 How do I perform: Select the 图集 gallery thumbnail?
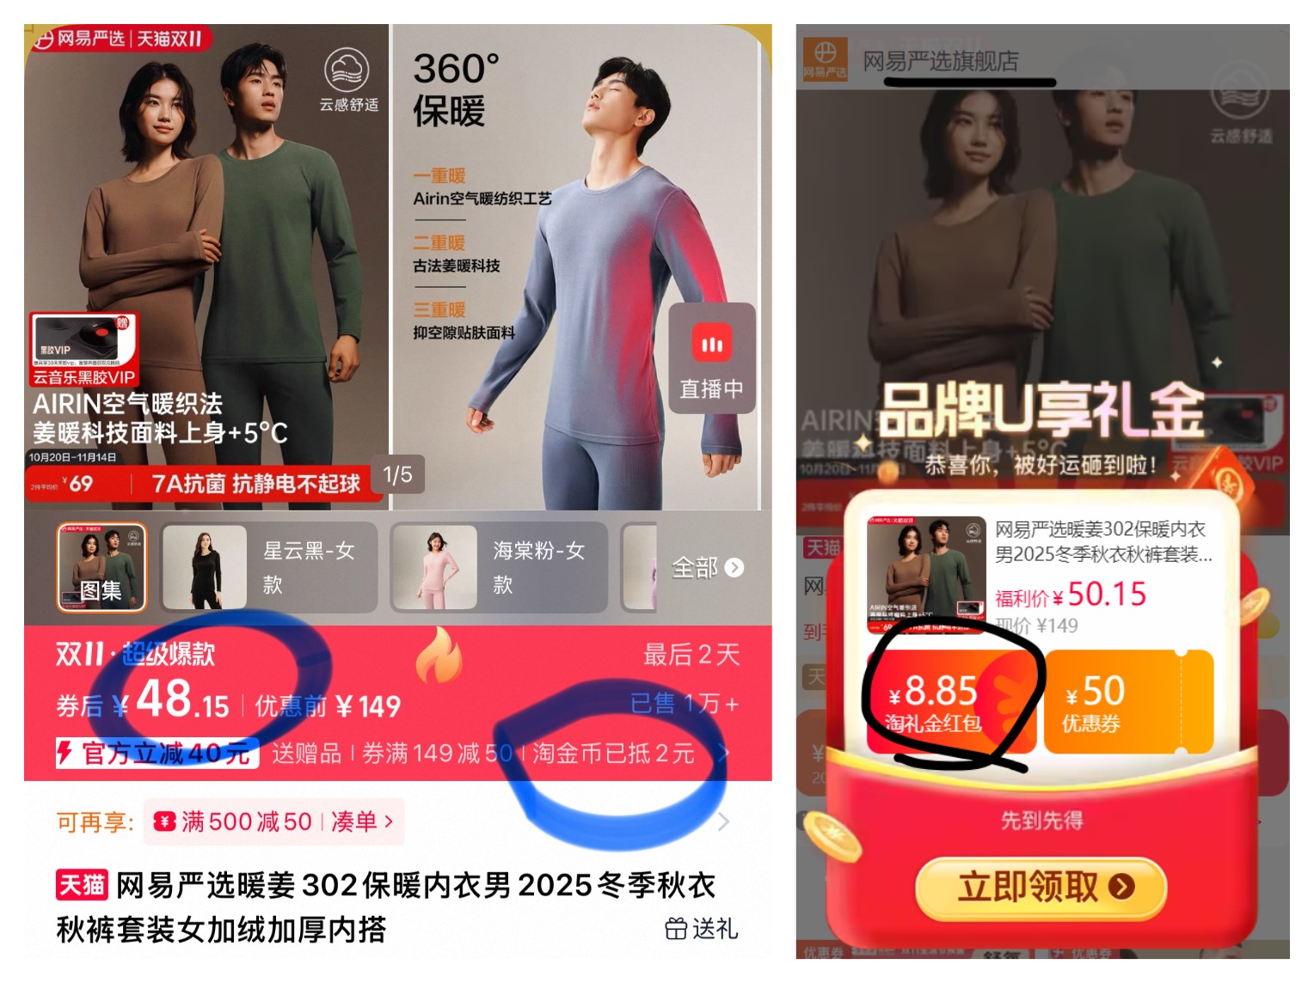(101, 567)
